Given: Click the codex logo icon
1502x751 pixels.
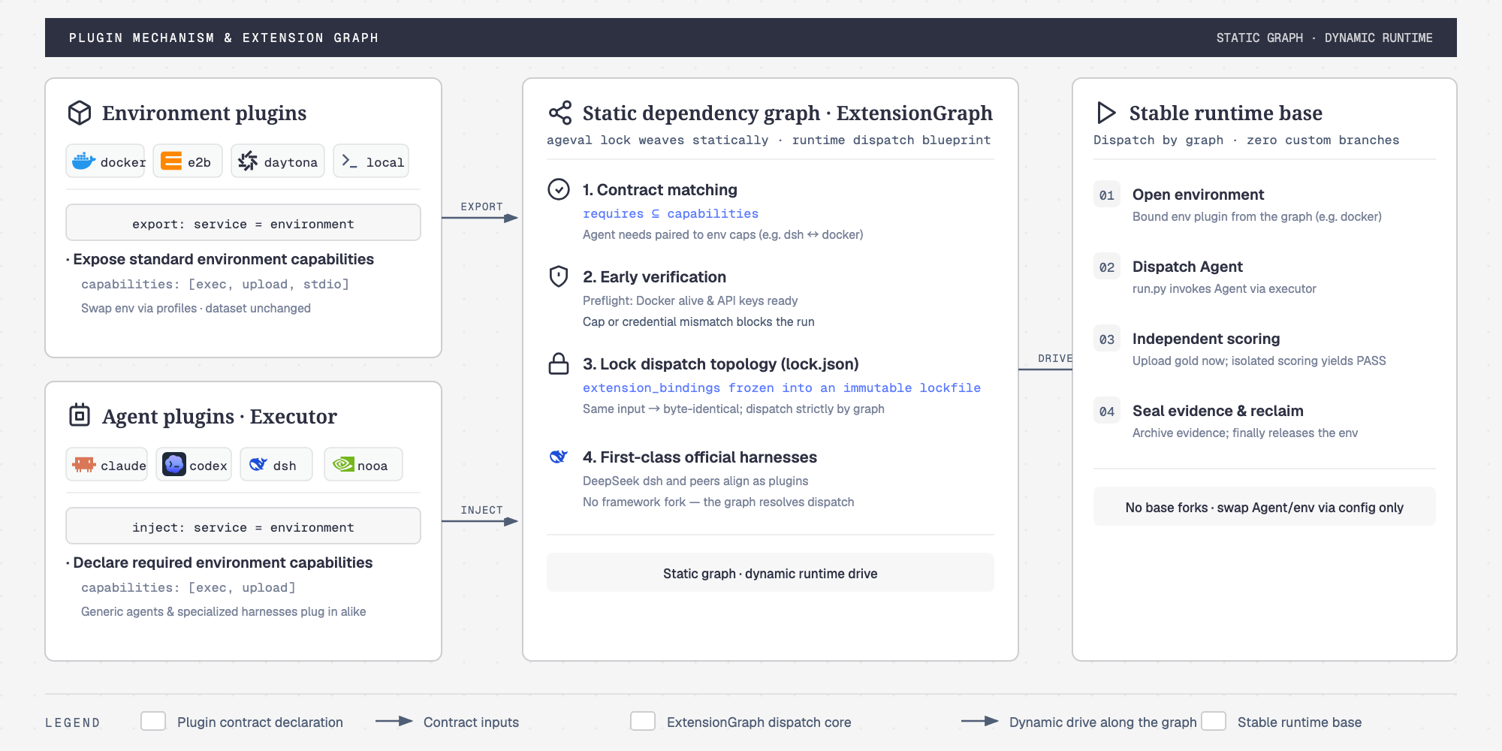Looking at the screenshot, I should 174,464.
